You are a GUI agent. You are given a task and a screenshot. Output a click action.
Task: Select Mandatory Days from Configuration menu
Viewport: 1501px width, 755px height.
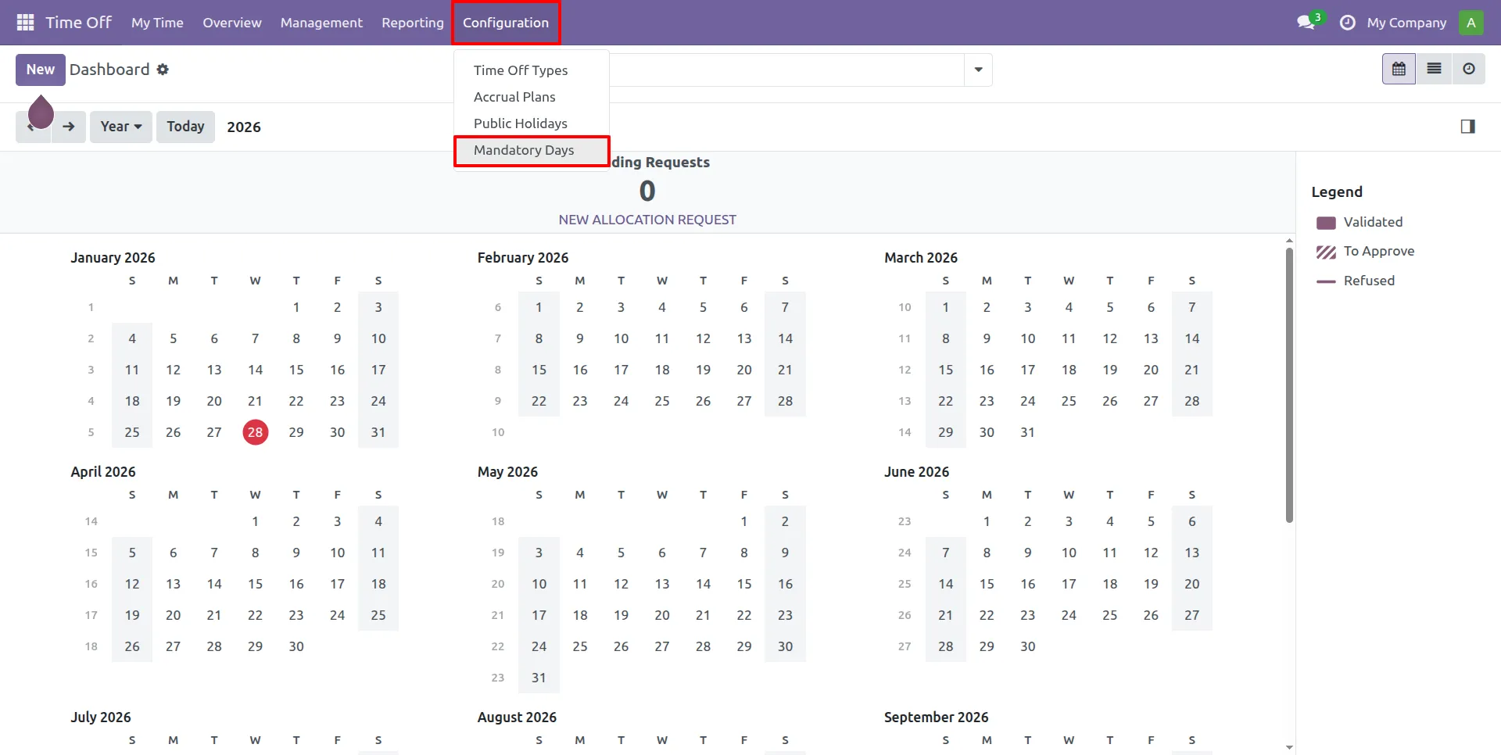pos(524,150)
